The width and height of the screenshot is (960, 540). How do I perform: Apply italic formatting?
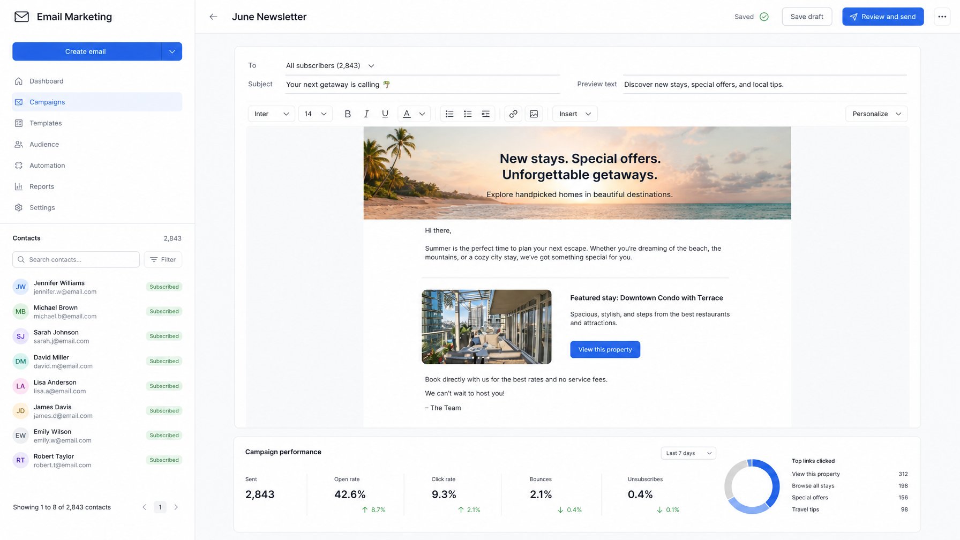[366, 114]
